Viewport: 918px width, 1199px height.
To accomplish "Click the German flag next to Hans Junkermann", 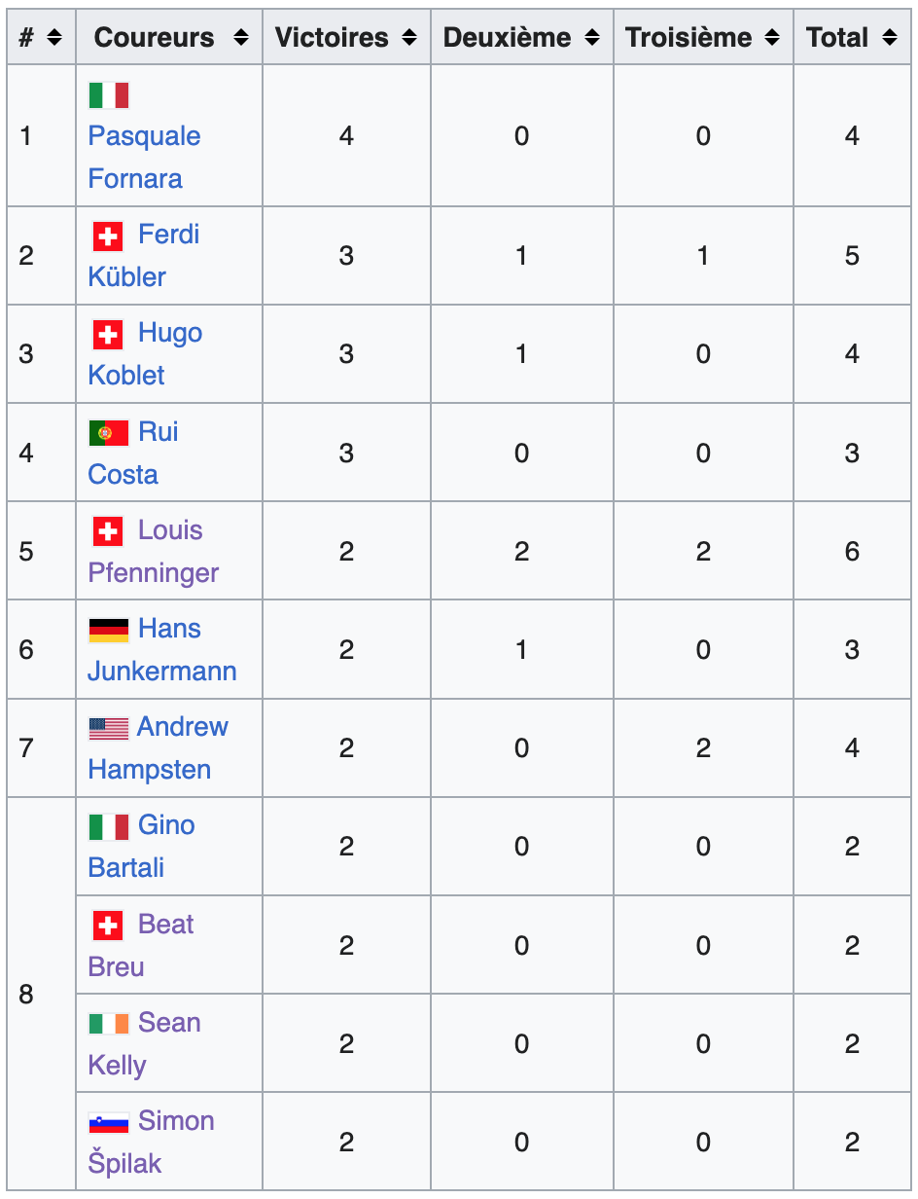I will click(x=108, y=630).
